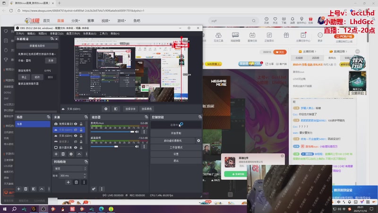Screen dimensions: 378x213
Task: Click 启动虚拟摄像机 button
Action: (x=172, y=141)
